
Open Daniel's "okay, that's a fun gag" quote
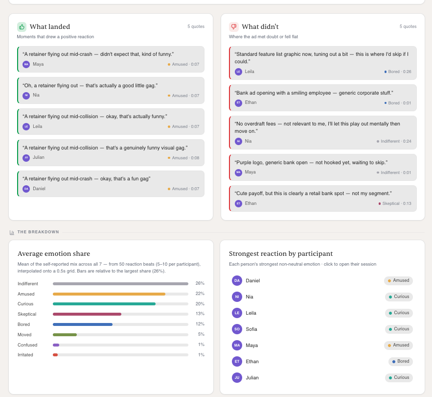[111, 184]
